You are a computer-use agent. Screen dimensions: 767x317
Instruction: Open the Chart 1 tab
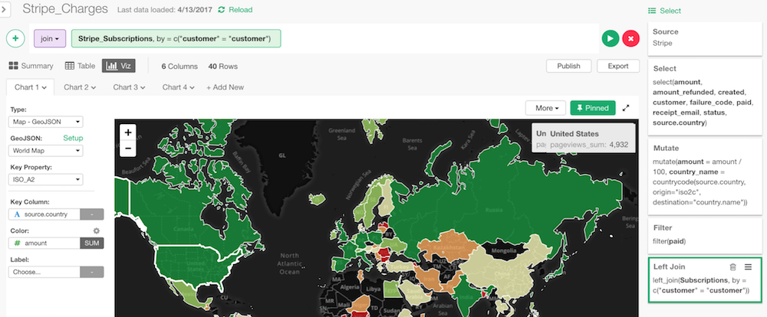tap(31, 87)
